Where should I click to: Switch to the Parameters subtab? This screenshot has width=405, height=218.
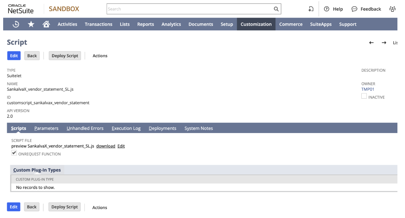pyautogui.click(x=46, y=128)
